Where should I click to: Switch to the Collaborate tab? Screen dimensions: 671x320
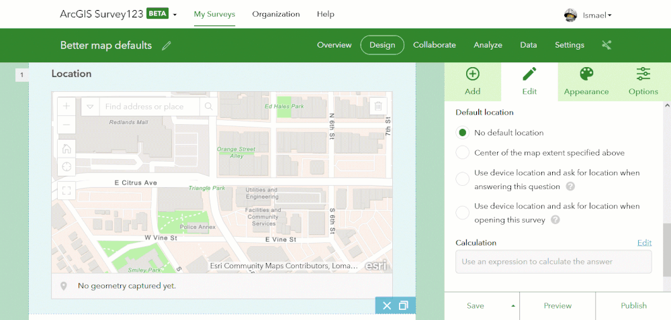[x=435, y=45]
